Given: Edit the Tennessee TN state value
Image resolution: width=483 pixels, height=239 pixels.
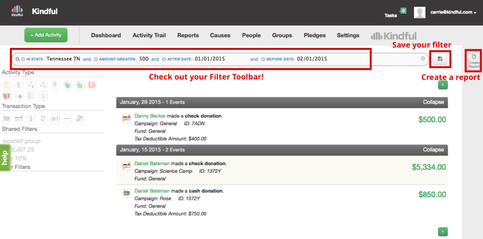Looking at the screenshot, I should 63,59.
